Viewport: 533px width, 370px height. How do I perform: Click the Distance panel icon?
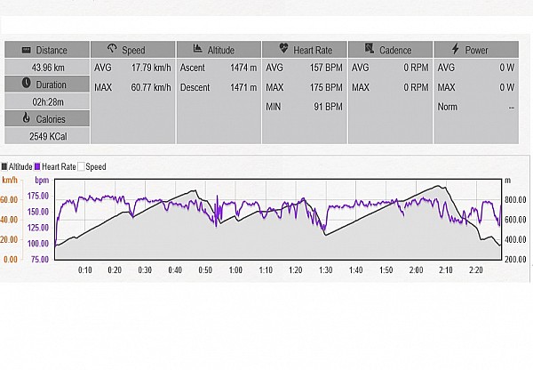click(x=26, y=50)
